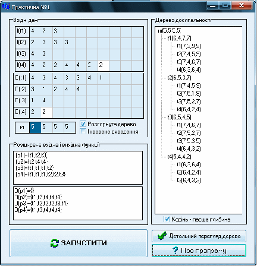Click the green refresh icon on the ЗАПУСТИТИ button

coord(54,243)
